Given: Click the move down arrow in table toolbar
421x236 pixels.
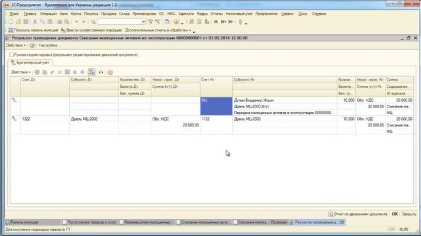Looking at the screenshot, I should click(x=82, y=72).
